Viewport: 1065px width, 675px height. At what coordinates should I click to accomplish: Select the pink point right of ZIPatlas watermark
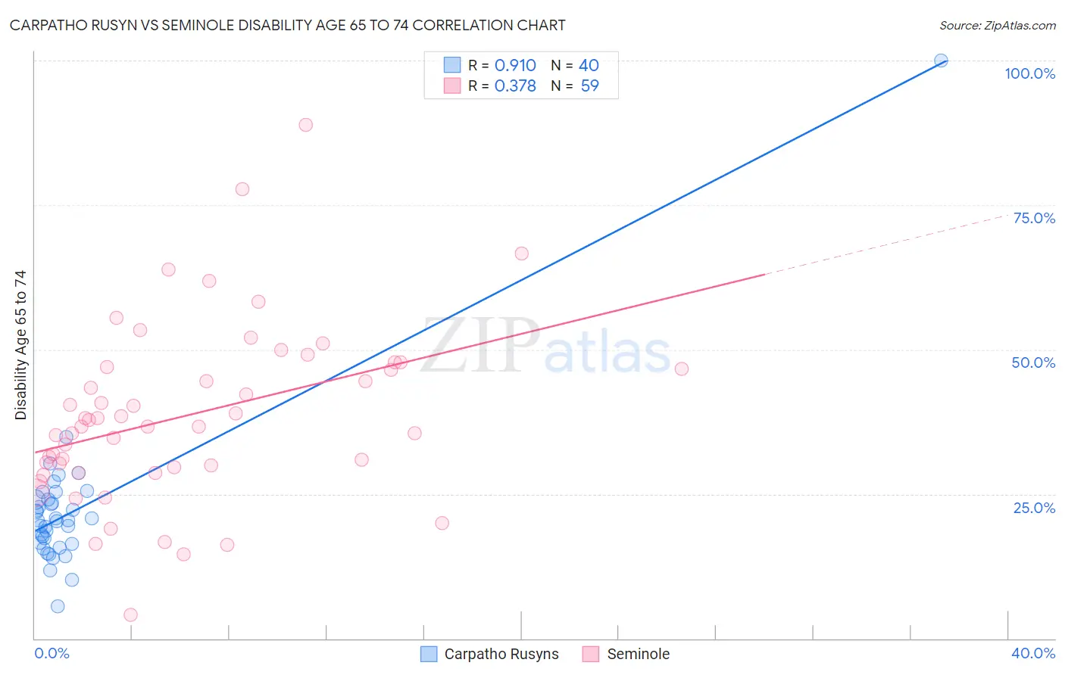[682, 369]
